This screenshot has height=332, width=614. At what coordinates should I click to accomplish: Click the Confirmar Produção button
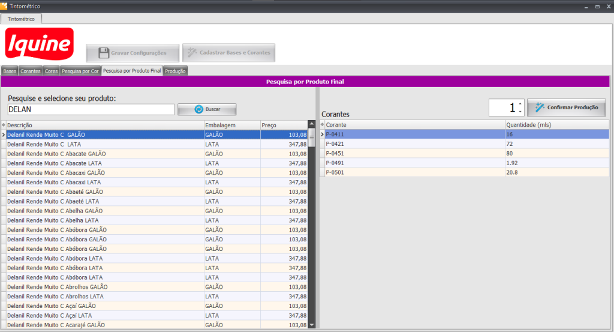pyautogui.click(x=566, y=107)
